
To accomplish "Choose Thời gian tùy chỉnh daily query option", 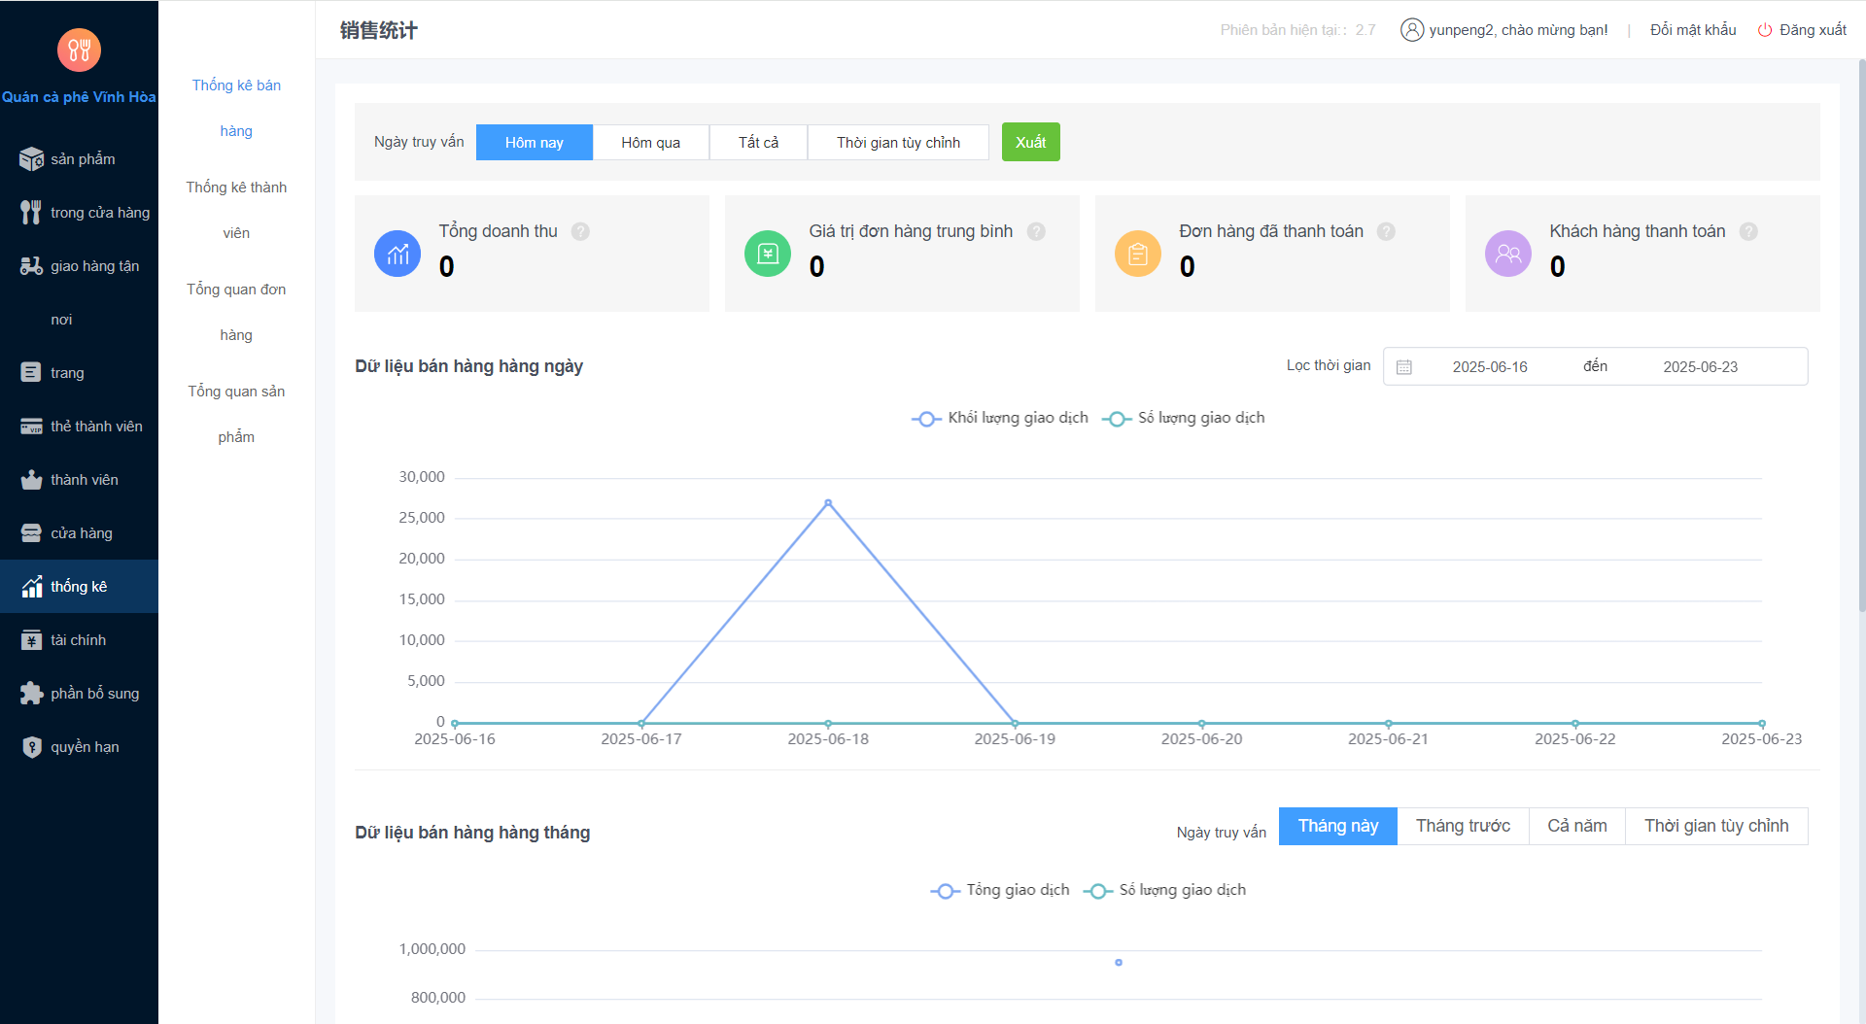I will (898, 143).
